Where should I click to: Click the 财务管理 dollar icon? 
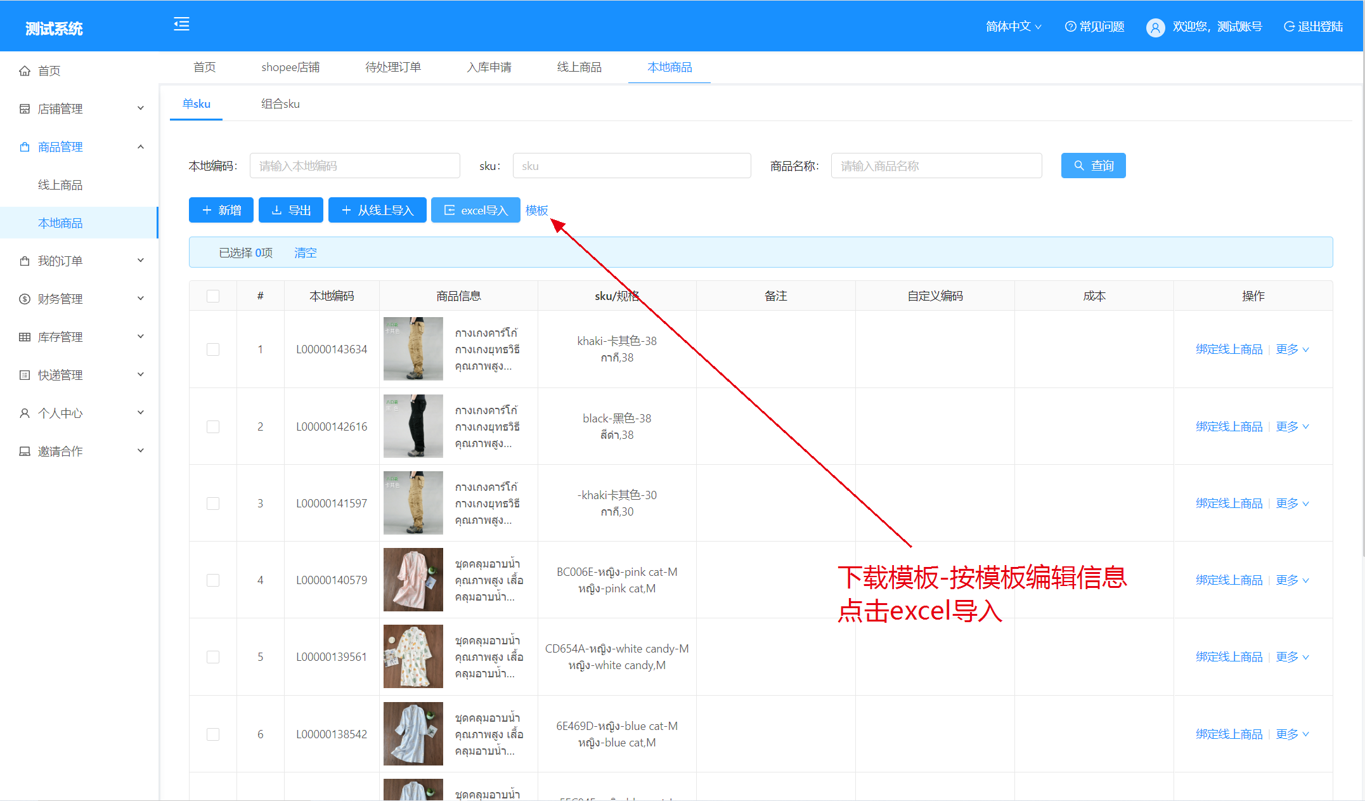(25, 299)
